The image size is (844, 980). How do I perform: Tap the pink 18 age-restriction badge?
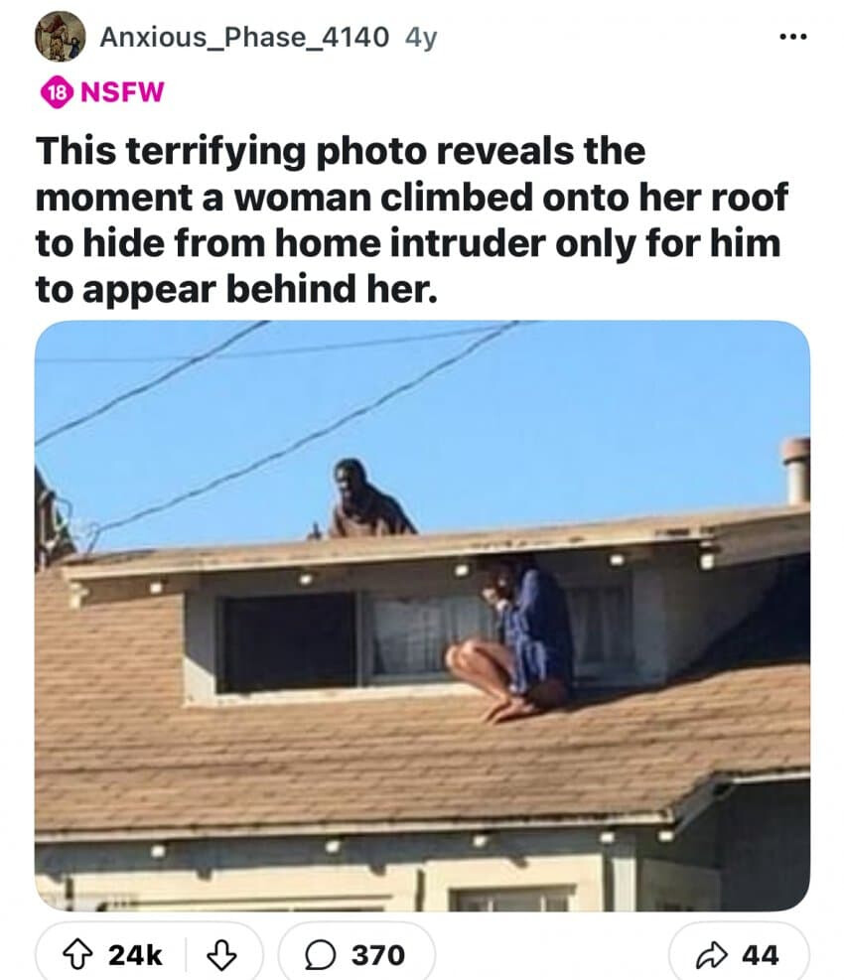[x=57, y=93]
